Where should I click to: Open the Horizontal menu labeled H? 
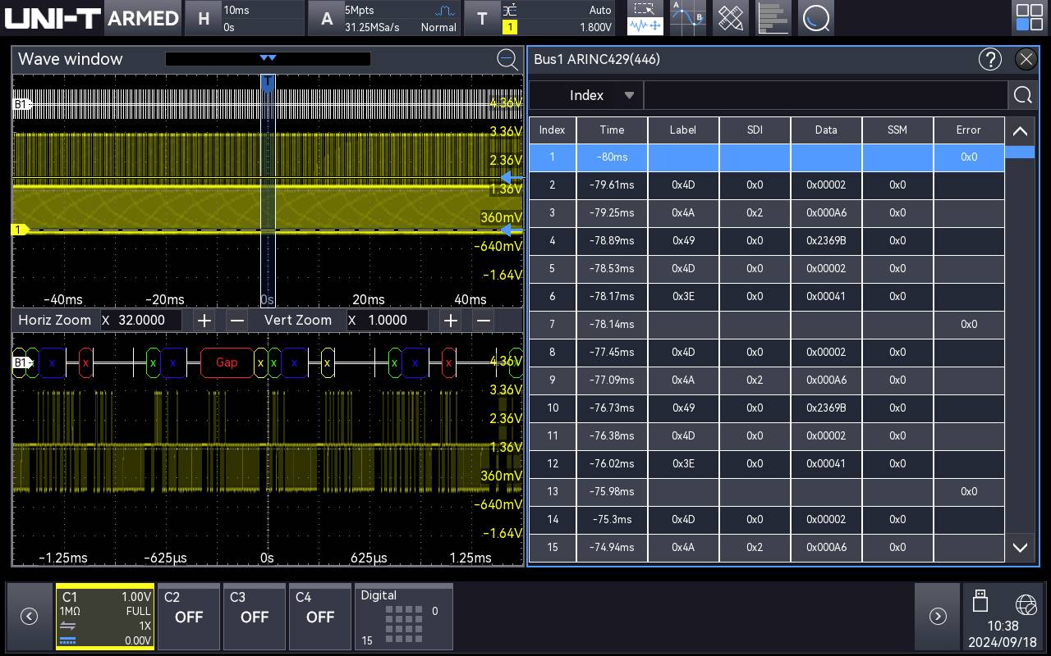[203, 17]
